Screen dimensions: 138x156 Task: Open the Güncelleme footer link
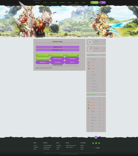coord(36,147)
